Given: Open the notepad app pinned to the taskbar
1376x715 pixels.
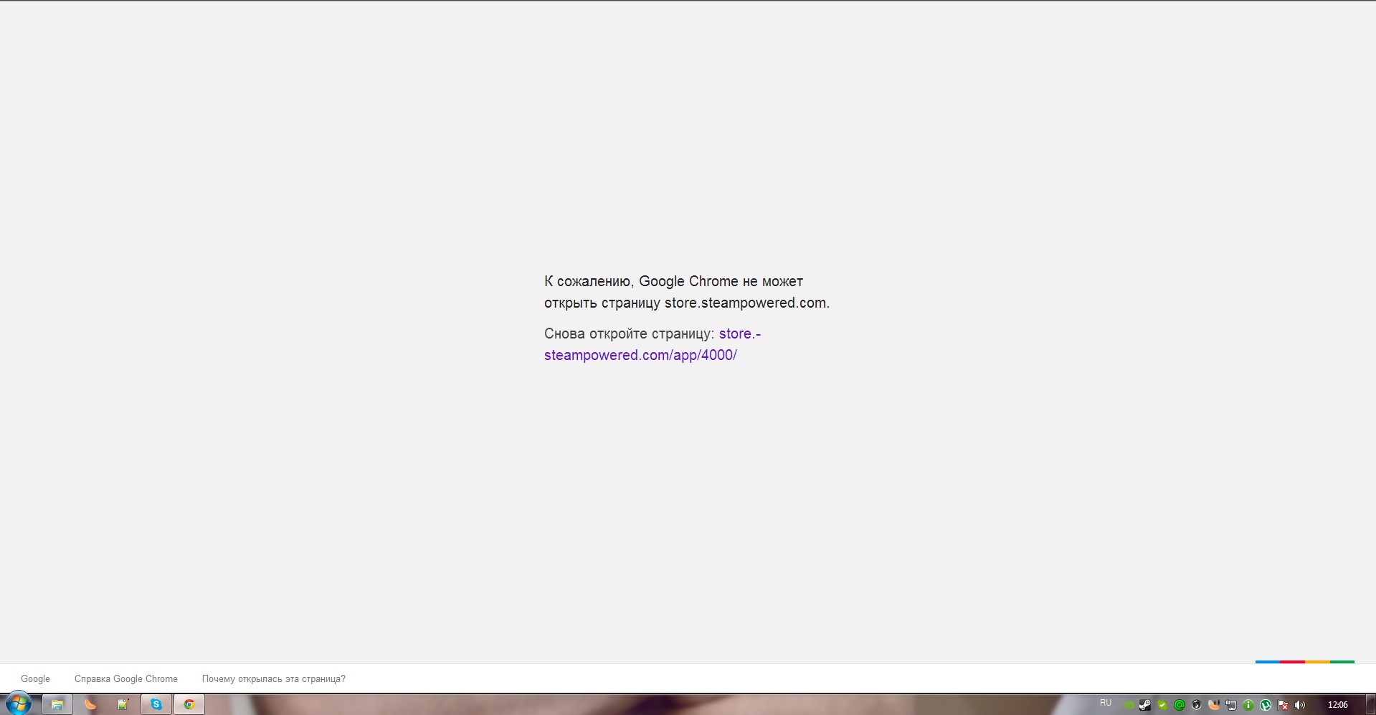Looking at the screenshot, I should 123,704.
